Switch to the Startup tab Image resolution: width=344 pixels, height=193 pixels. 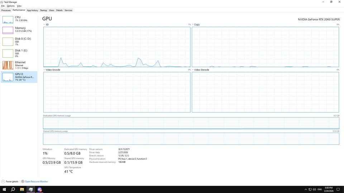point(43,10)
